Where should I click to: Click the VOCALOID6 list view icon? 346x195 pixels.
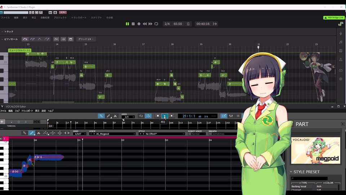pyautogui.click(x=238, y=116)
